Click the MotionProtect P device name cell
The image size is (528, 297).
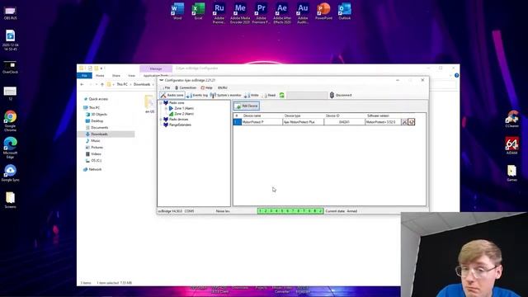(262, 122)
